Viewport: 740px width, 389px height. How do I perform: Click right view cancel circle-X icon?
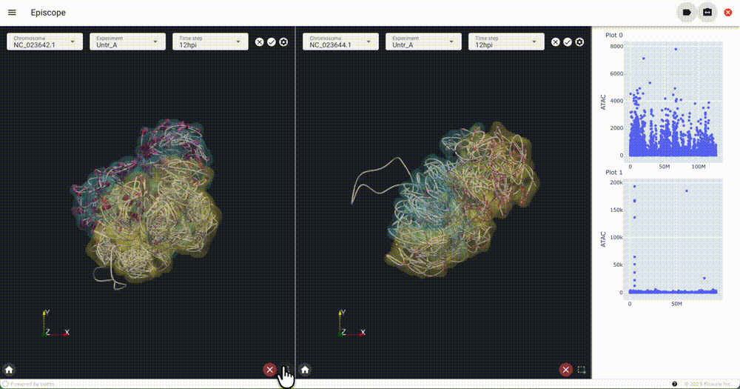click(556, 42)
